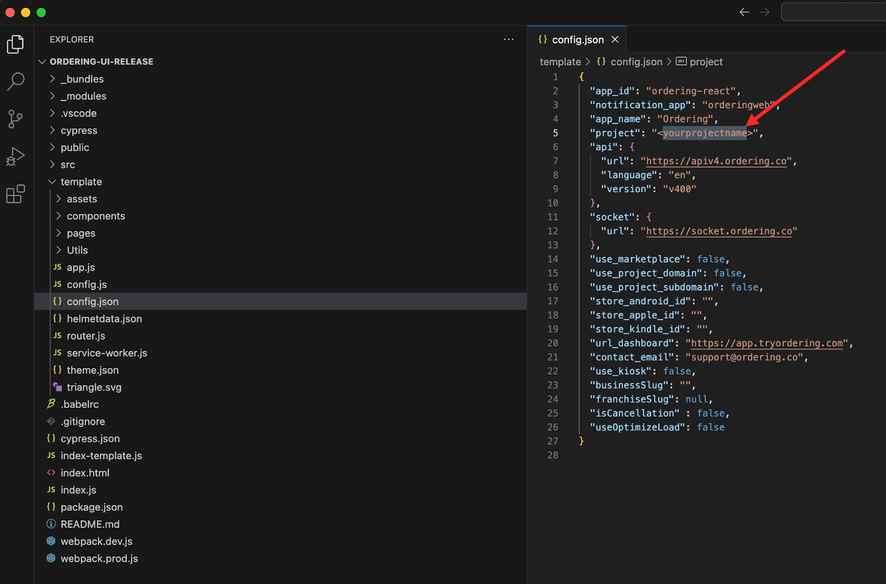This screenshot has height=584, width=886.
Task: Open the Source Control view
Action: (16, 119)
